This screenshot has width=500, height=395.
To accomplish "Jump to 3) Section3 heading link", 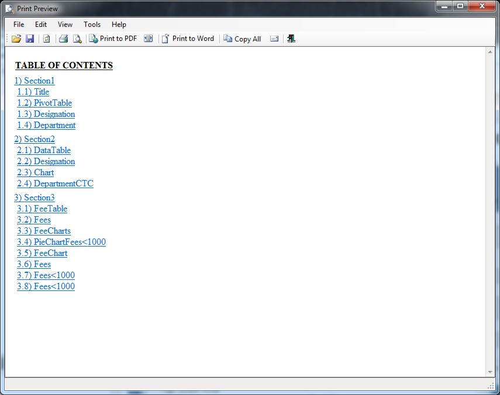I will point(35,197).
